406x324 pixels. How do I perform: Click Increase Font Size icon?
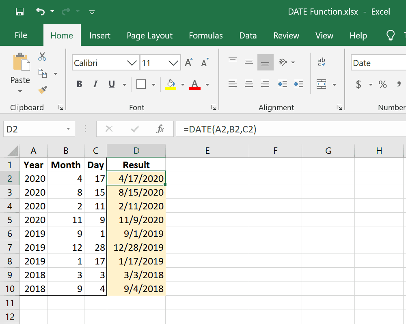coord(188,62)
